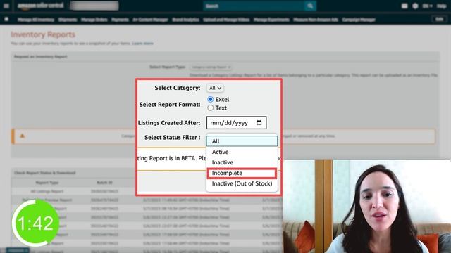
Task: Click the Amazon Seller Central logo
Action: pos(41,6)
